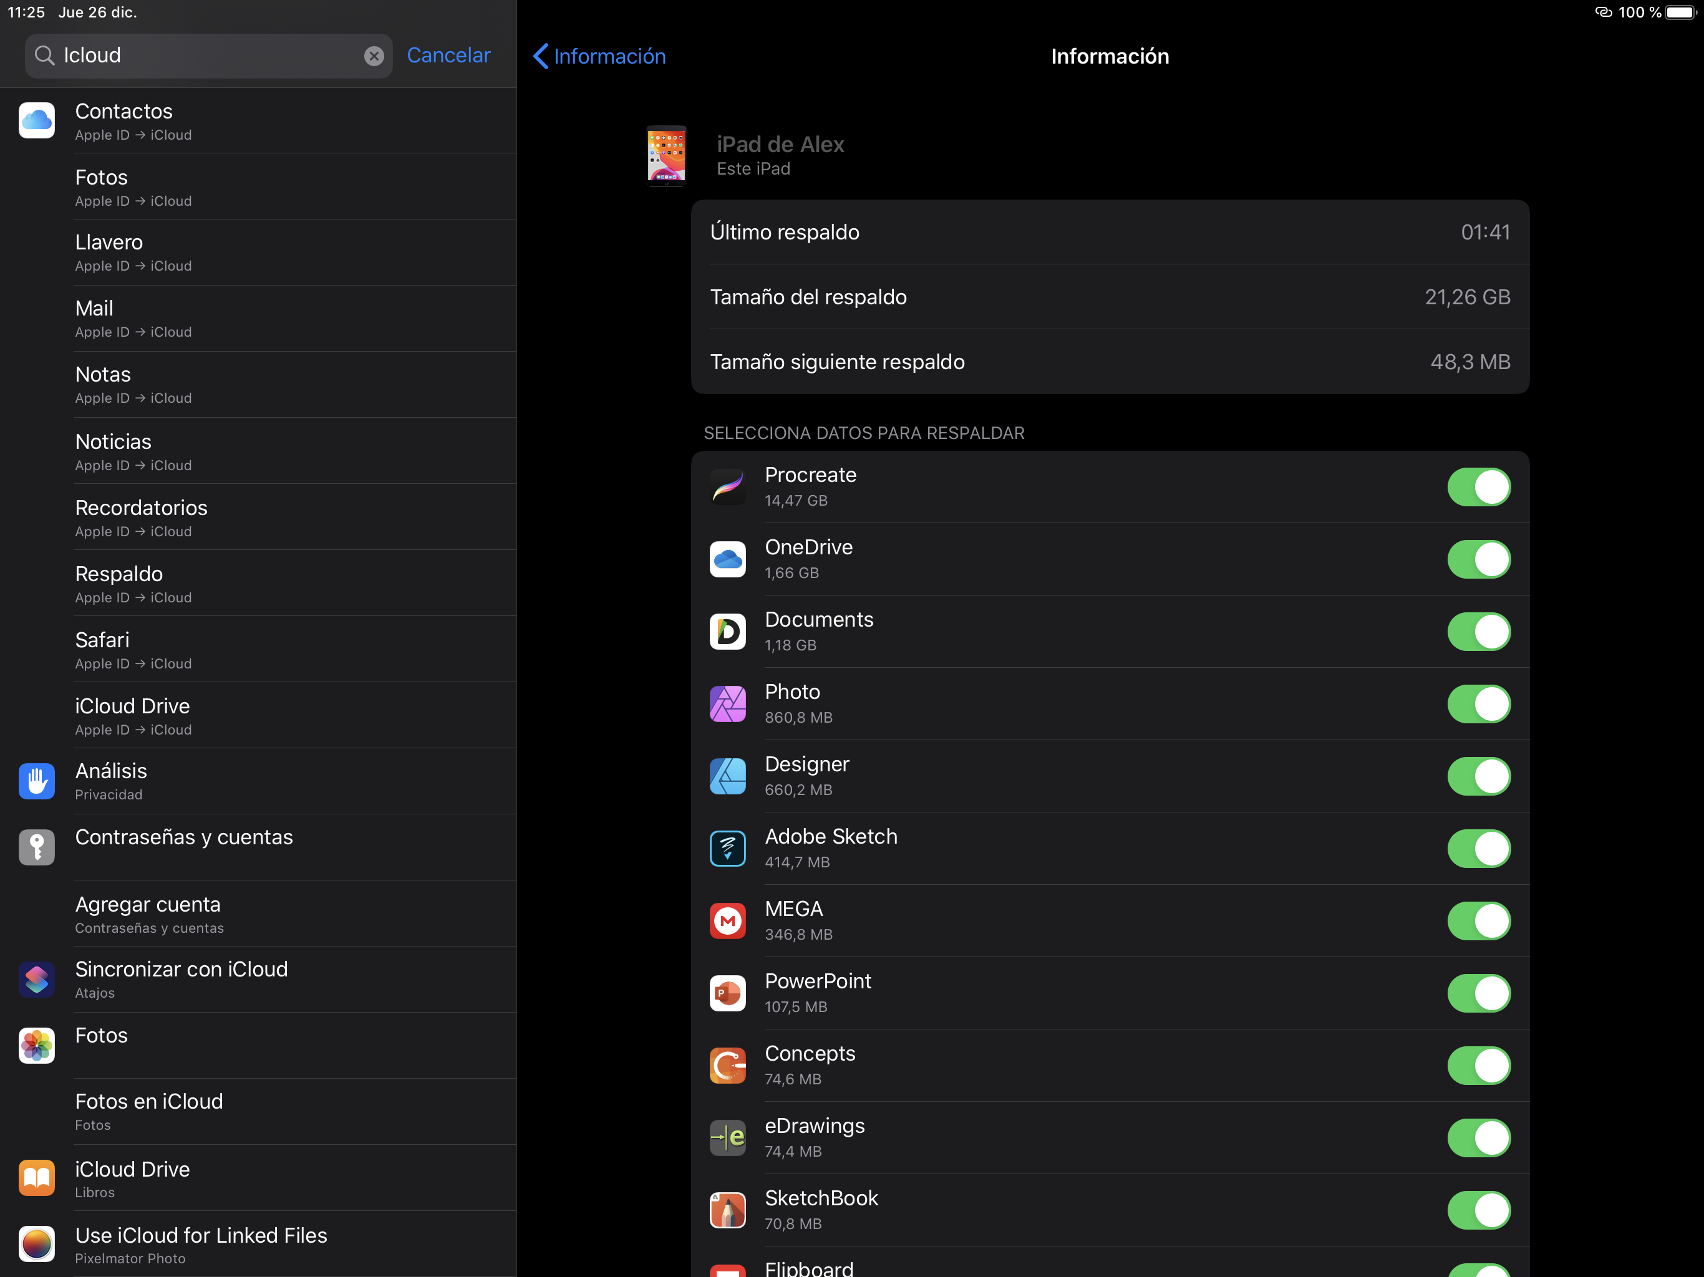
Task: Clear the search field with the X icon
Action: (x=374, y=55)
